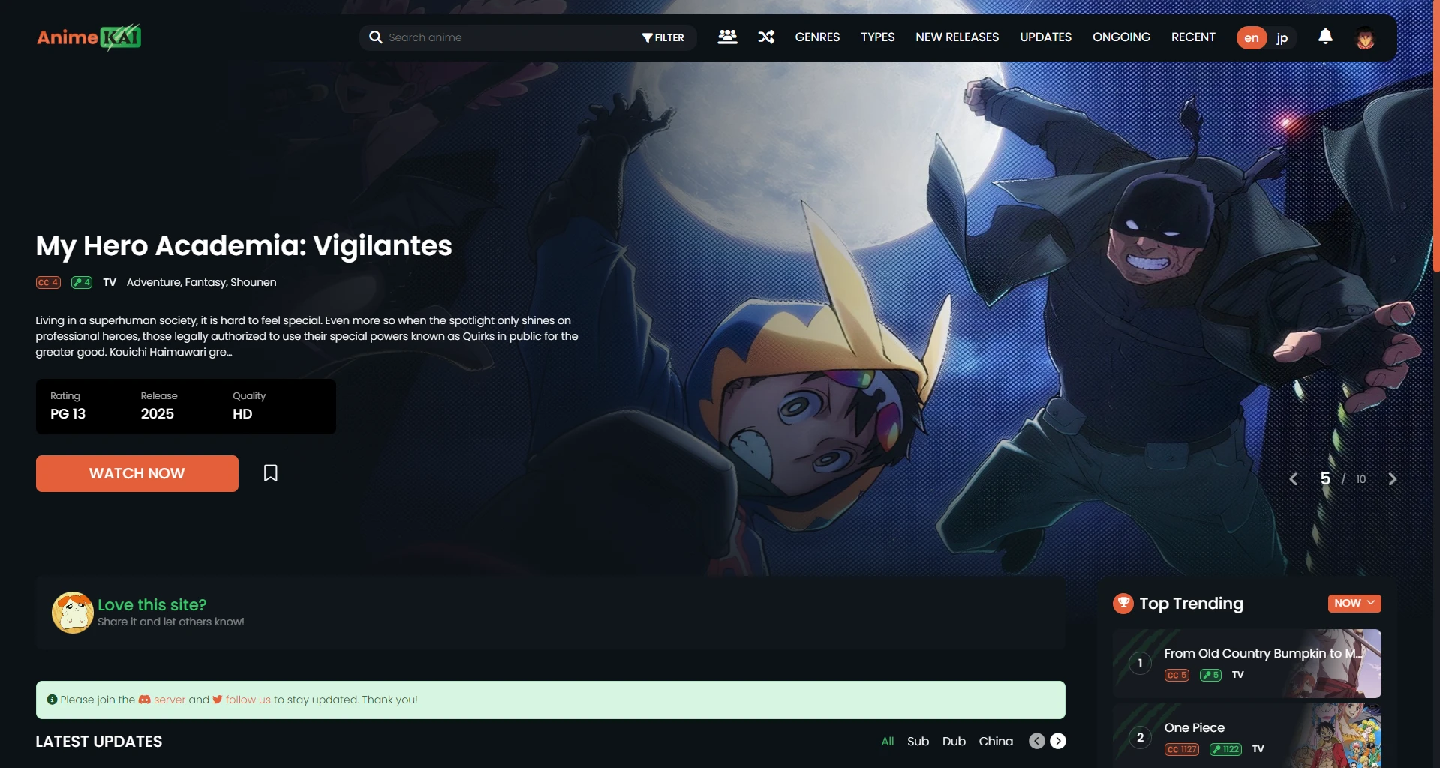Select the UPDATES navigation item
1440x768 pixels.
point(1045,37)
